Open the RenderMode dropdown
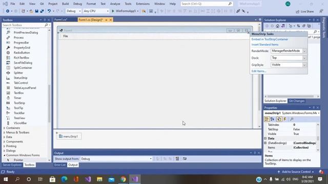328x184 pixels. [304, 51]
